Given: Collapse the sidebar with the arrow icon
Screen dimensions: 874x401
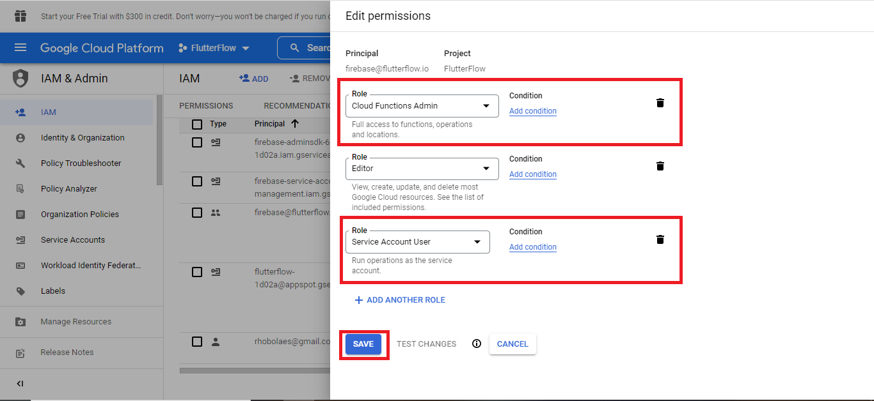Looking at the screenshot, I should (x=20, y=384).
